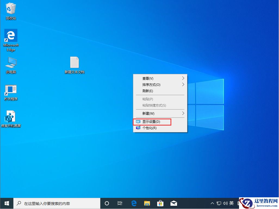
Task: Launch Mail from the taskbar
Action: tap(173, 203)
